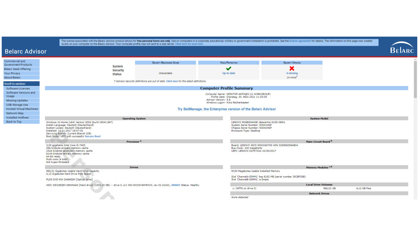Click the 'Your Privacy' navigation item
The width and height of the screenshot is (419, 236).
click(12, 73)
